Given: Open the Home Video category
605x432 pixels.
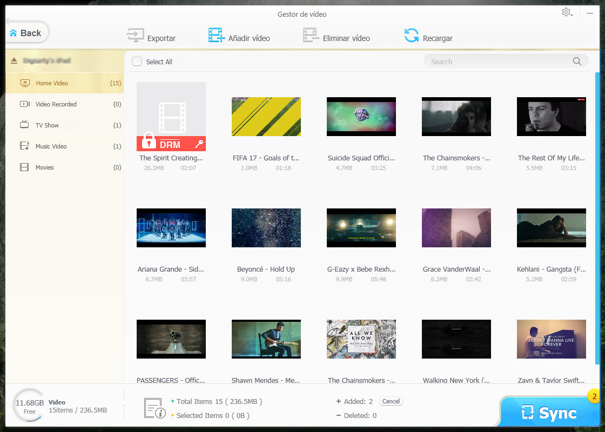Looking at the screenshot, I should (65, 83).
